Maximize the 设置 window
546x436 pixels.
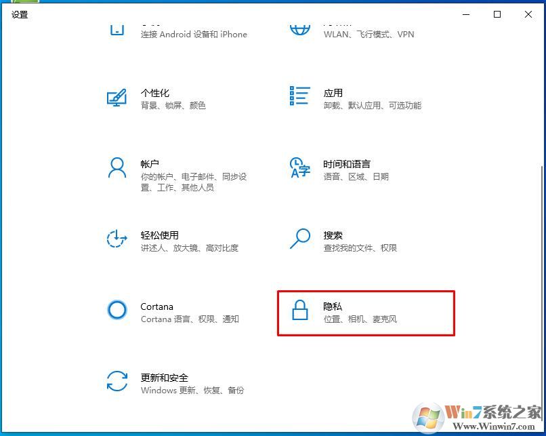pos(497,14)
